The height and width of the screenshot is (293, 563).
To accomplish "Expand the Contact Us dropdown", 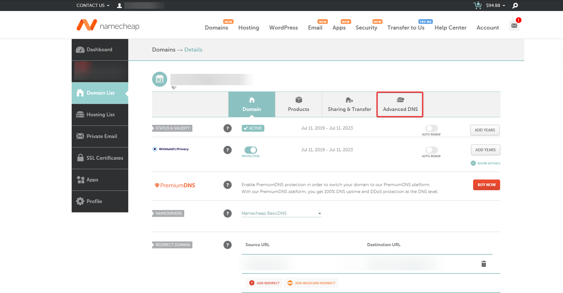I will pos(93,5).
